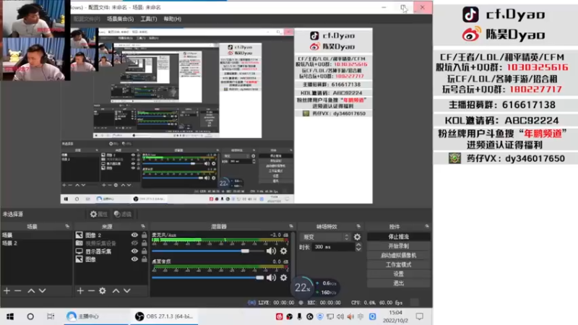Screen dimensions: 578x325
Task: Open 配置文件(P) menu
Action: coord(87,19)
